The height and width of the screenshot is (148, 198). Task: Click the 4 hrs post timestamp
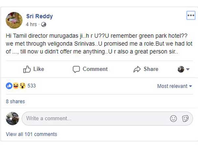tap(31, 24)
